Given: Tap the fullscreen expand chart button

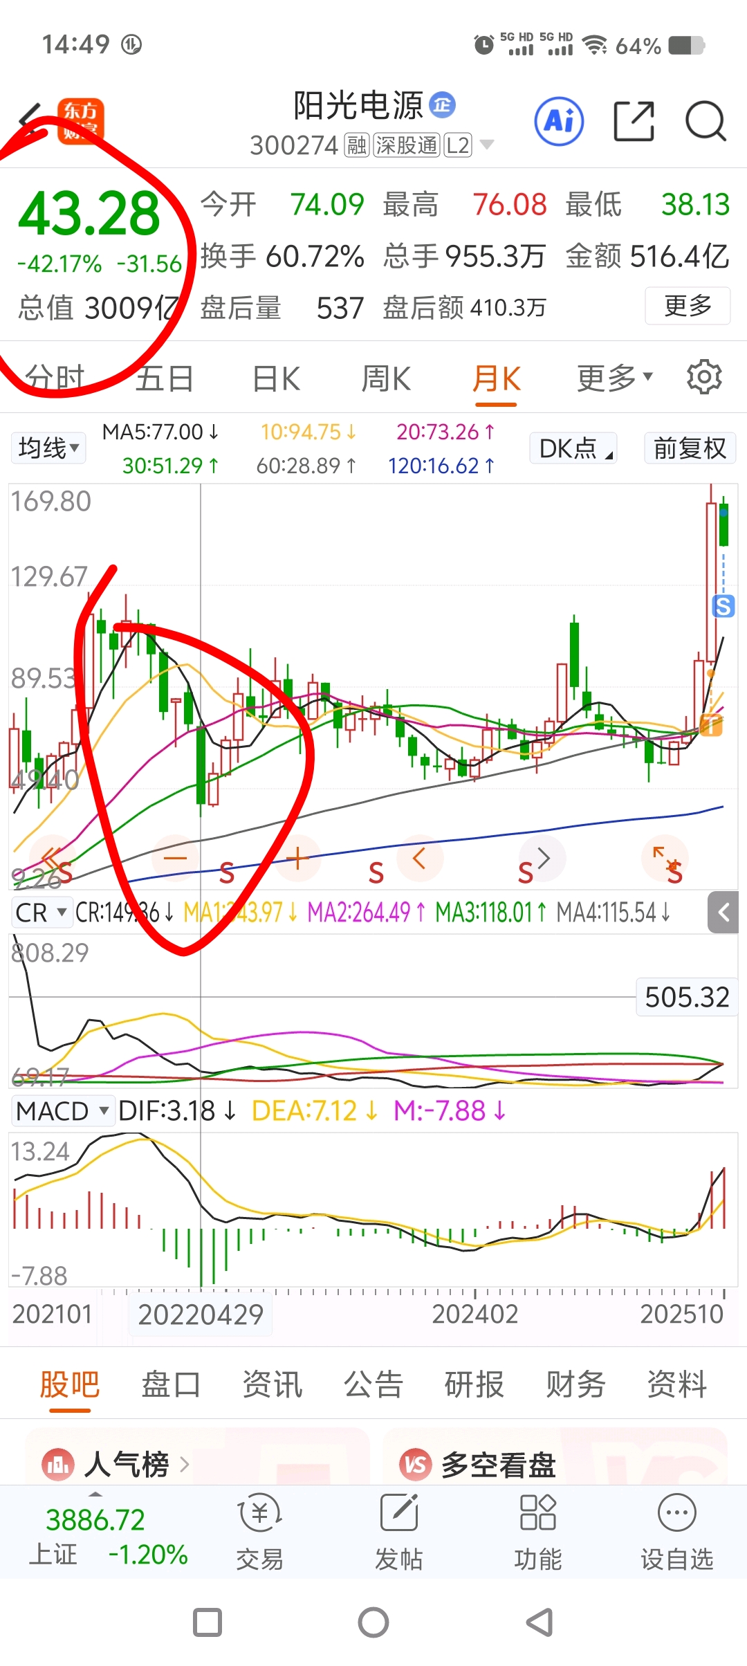Looking at the screenshot, I should [665, 859].
